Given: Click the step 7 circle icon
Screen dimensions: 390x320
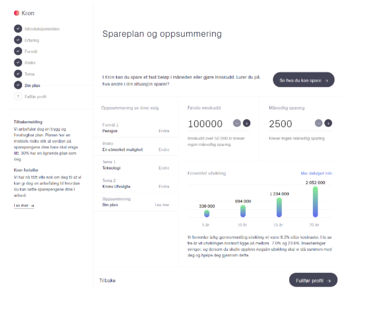Looking at the screenshot, I should coord(18,97).
